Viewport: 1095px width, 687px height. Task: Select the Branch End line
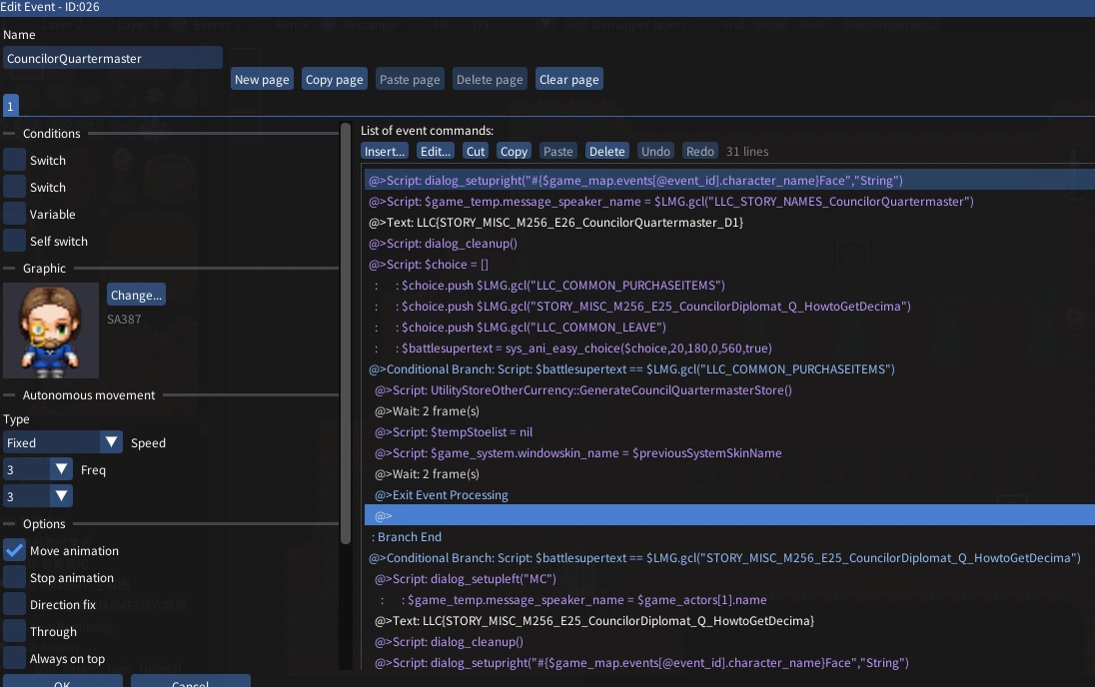(729, 536)
